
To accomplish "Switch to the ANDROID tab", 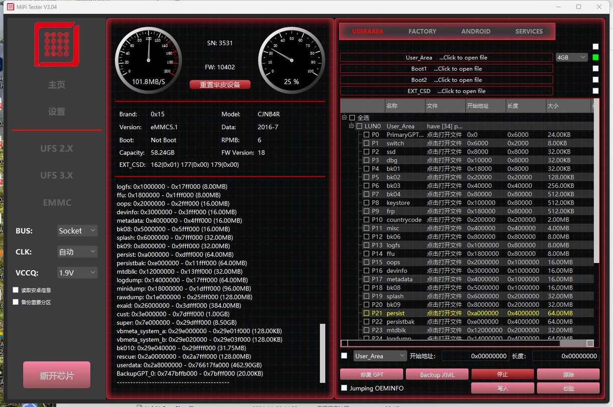I will point(476,31).
